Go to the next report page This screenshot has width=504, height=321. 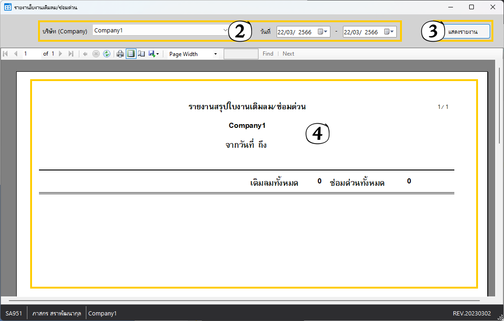tap(60, 54)
